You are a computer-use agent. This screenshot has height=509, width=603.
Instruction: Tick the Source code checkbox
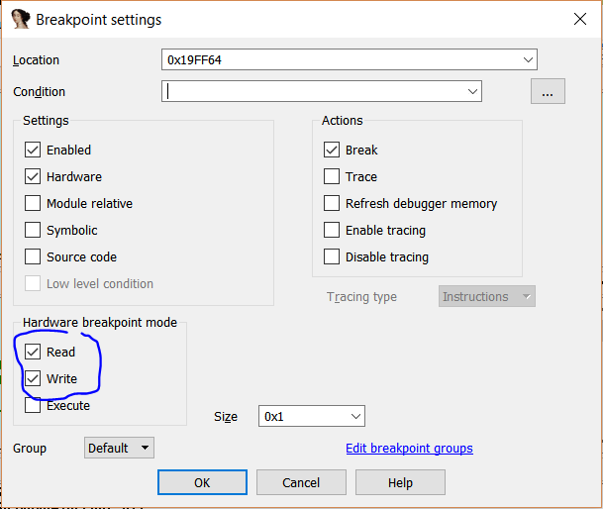pos(34,257)
